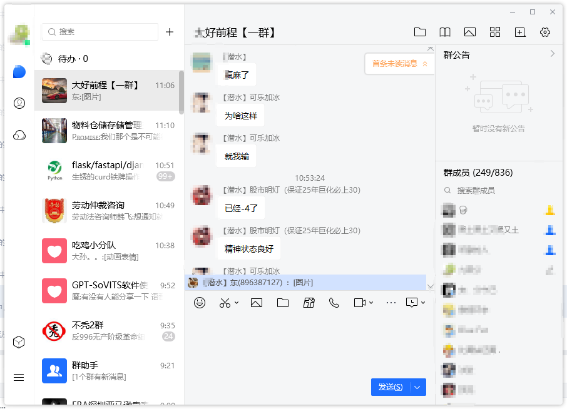Open send button options dropdown arrow
Screen dimensions: 567x409
[x=418, y=387]
